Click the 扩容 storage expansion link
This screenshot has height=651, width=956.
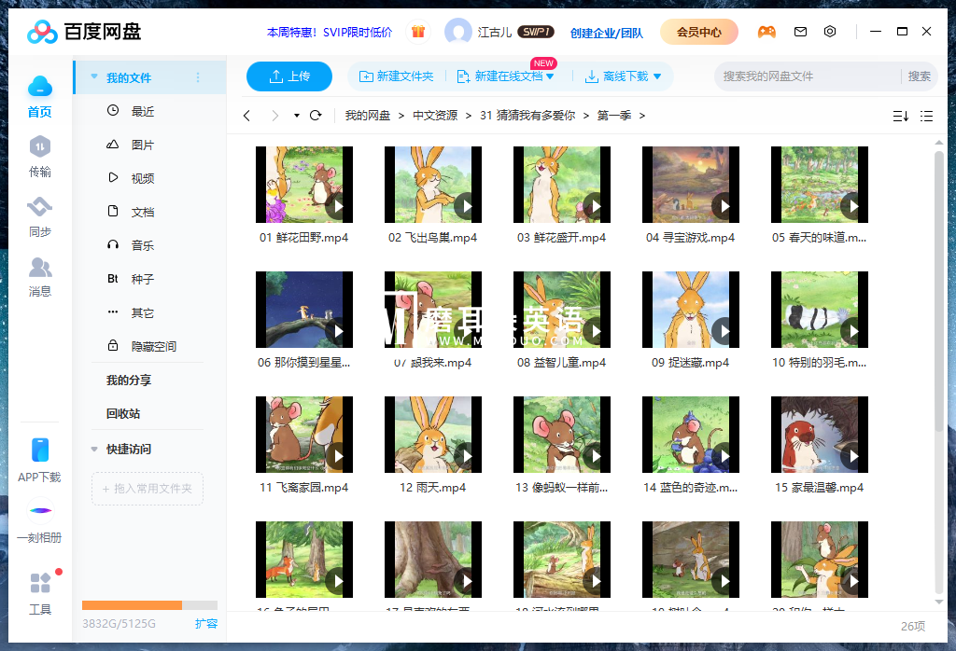(206, 623)
